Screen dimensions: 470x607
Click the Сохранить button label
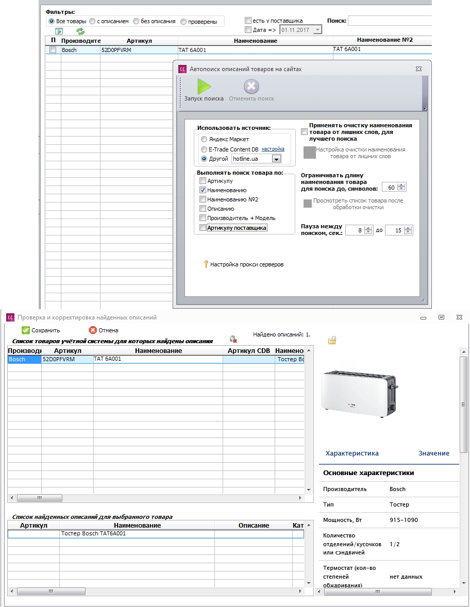(x=46, y=330)
